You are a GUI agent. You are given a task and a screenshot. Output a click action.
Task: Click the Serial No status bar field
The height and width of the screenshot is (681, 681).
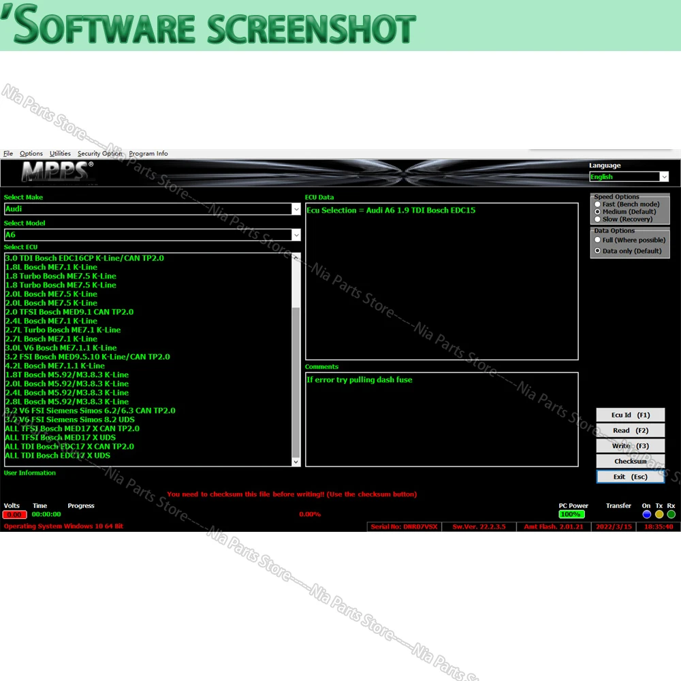[x=405, y=527]
